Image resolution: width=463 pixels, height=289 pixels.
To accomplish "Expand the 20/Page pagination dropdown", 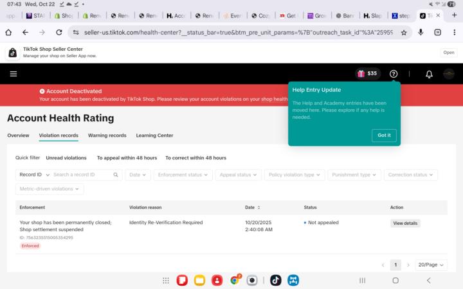I will [431, 265].
